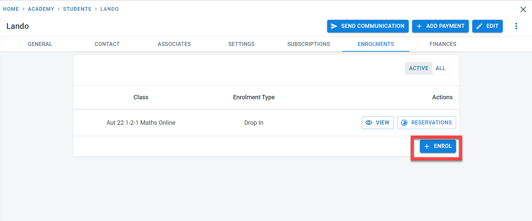Toggle enrolment filter to All

(440, 68)
